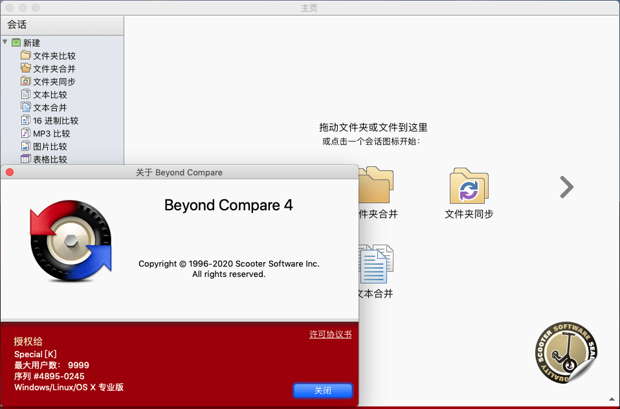The height and width of the screenshot is (409, 620).
Task: Click the MP3 比较 music icon
Action: click(x=26, y=133)
